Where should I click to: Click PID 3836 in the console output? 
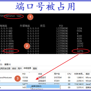[x=79, y=41]
